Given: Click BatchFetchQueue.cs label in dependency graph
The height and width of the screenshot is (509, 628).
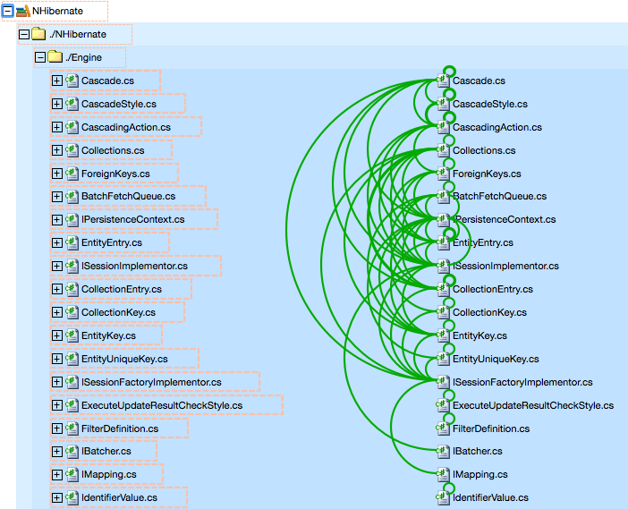Looking at the screenshot, I should (x=499, y=196).
